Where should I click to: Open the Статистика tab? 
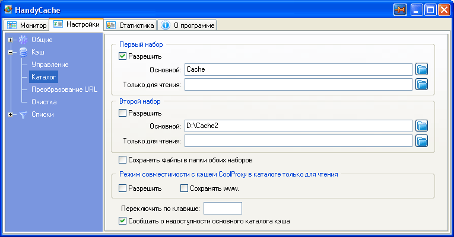(131, 25)
